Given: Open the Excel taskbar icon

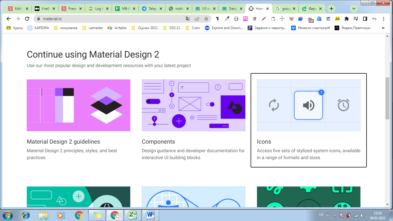Looking at the screenshot, I should click(x=132, y=215).
